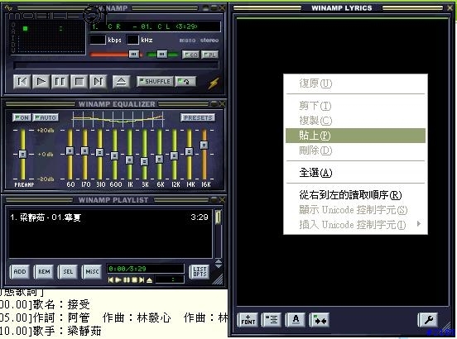Click the 6K equalizer band handle
The width and height of the screenshot is (457, 339).
(x=159, y=160)
